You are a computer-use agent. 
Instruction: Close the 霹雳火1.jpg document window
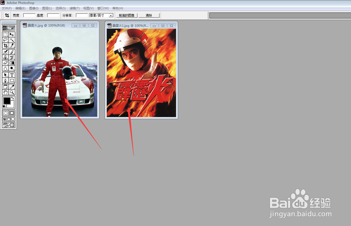pos(171,25)
